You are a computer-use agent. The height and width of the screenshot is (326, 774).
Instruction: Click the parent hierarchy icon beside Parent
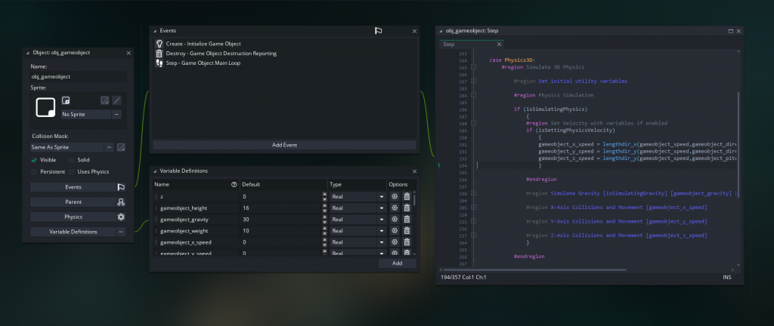[x=121, y=202]
